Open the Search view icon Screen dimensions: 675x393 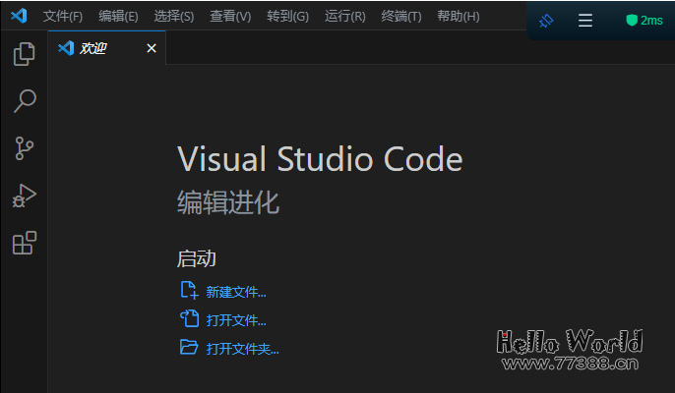coord(25,101)
